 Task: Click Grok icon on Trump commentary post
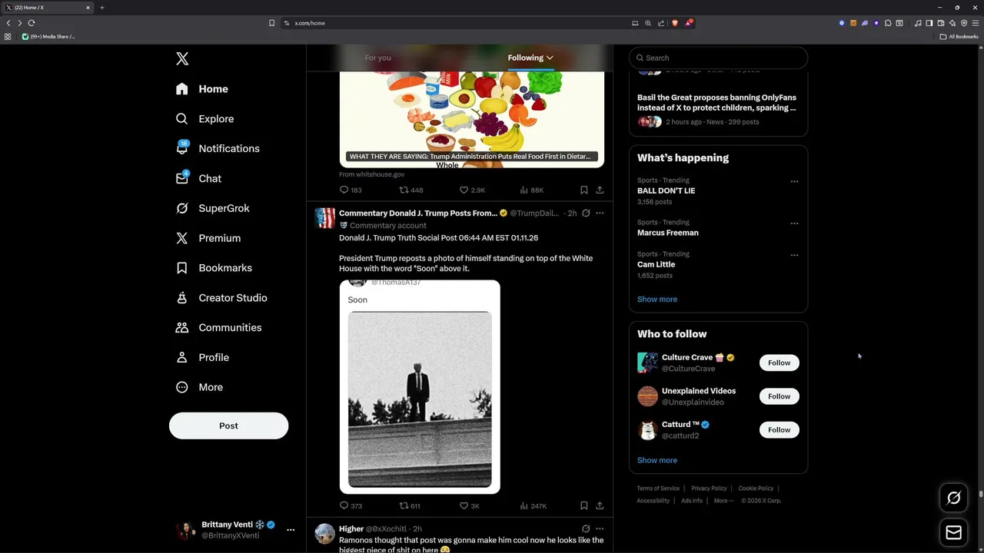[x=586, y=213]
